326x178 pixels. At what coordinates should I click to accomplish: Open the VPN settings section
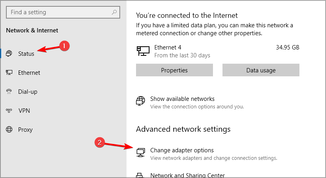coord(24,111)
